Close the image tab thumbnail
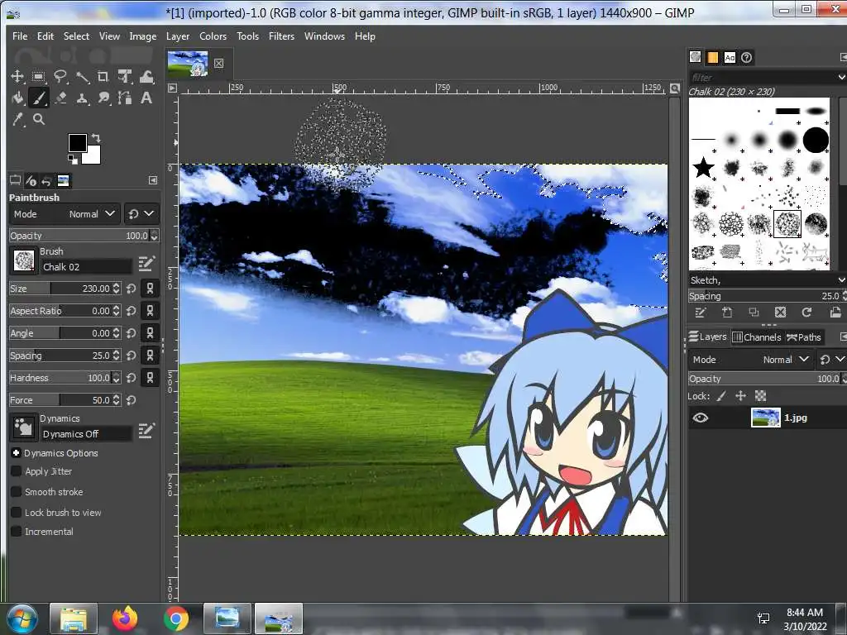The width and height of the screenshot is (847, 635). click(218, 63)
